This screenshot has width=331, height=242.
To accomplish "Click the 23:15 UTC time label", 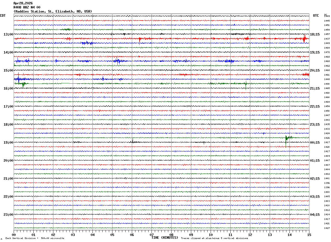I will coord(315,124).
